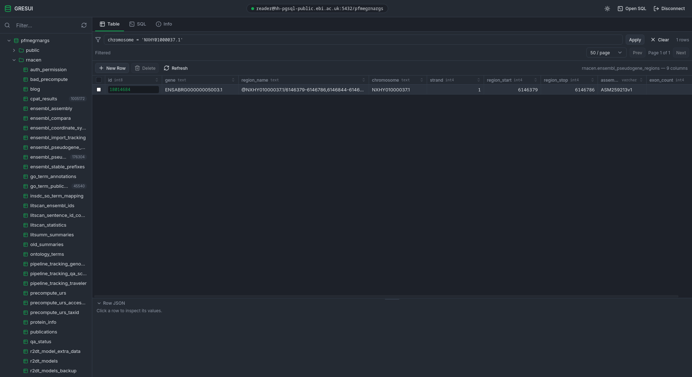This screenshot has width=692, height=377.
Task: Click the sort icon on region_start column
Action: coord(536,80)
